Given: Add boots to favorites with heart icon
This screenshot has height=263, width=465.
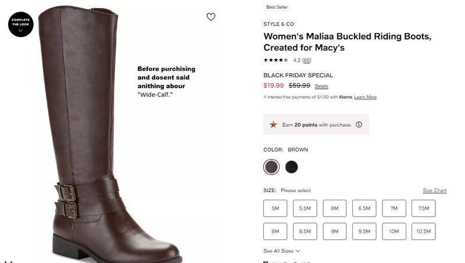Looking at the screenshot, I should point(211,17).
